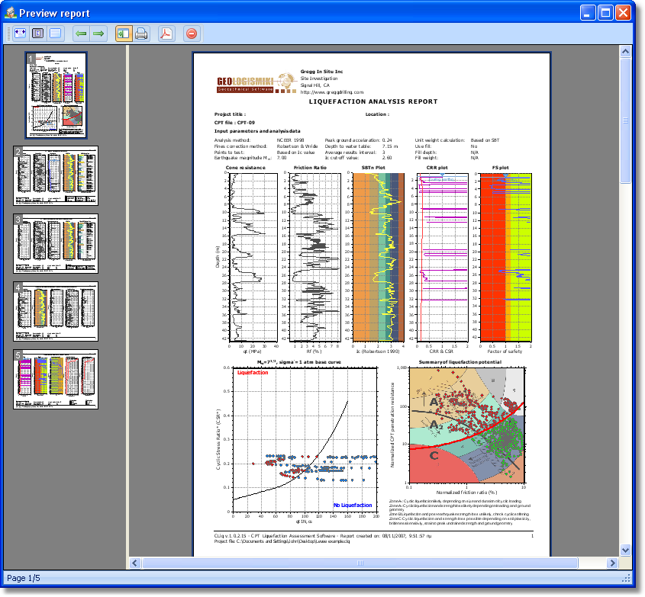645x597 pixels.
Task: Click vertical scrollbar up arrow
Action: point(625,52)
